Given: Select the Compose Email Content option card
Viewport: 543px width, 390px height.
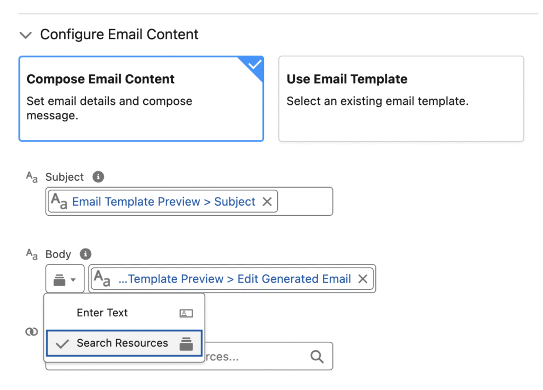Looking at the screenshot, I should point(141,99).
